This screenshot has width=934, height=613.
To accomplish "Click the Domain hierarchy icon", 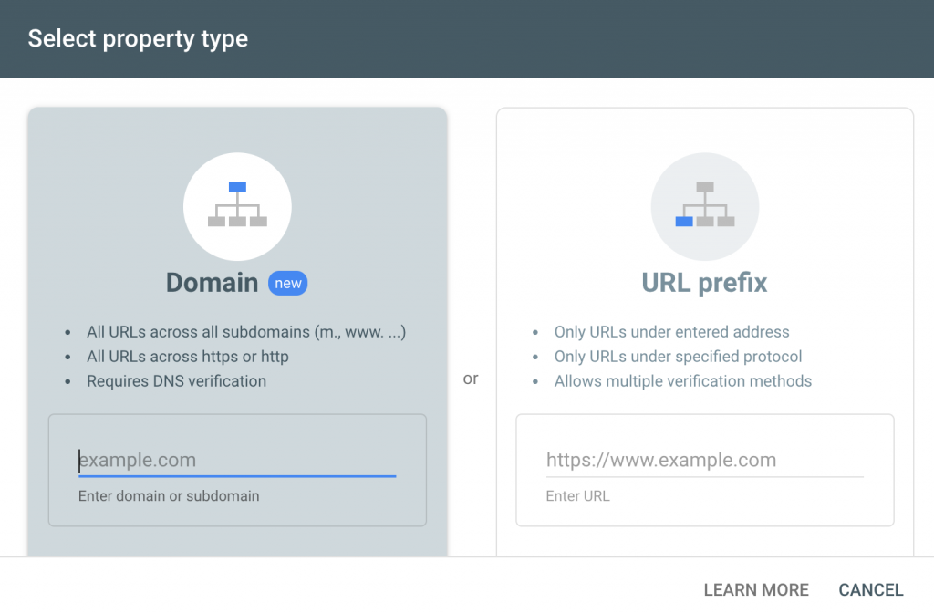I will 237,207.
